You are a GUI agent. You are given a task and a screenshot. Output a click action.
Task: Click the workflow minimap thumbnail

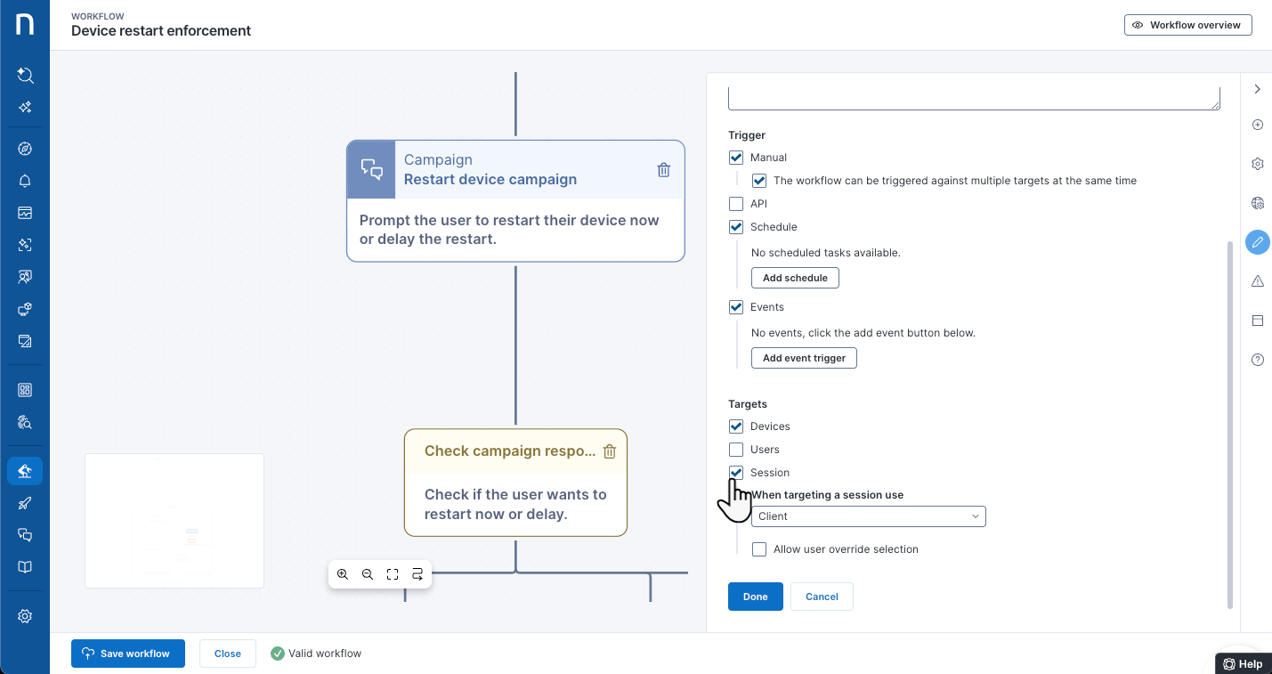(174, 521)
